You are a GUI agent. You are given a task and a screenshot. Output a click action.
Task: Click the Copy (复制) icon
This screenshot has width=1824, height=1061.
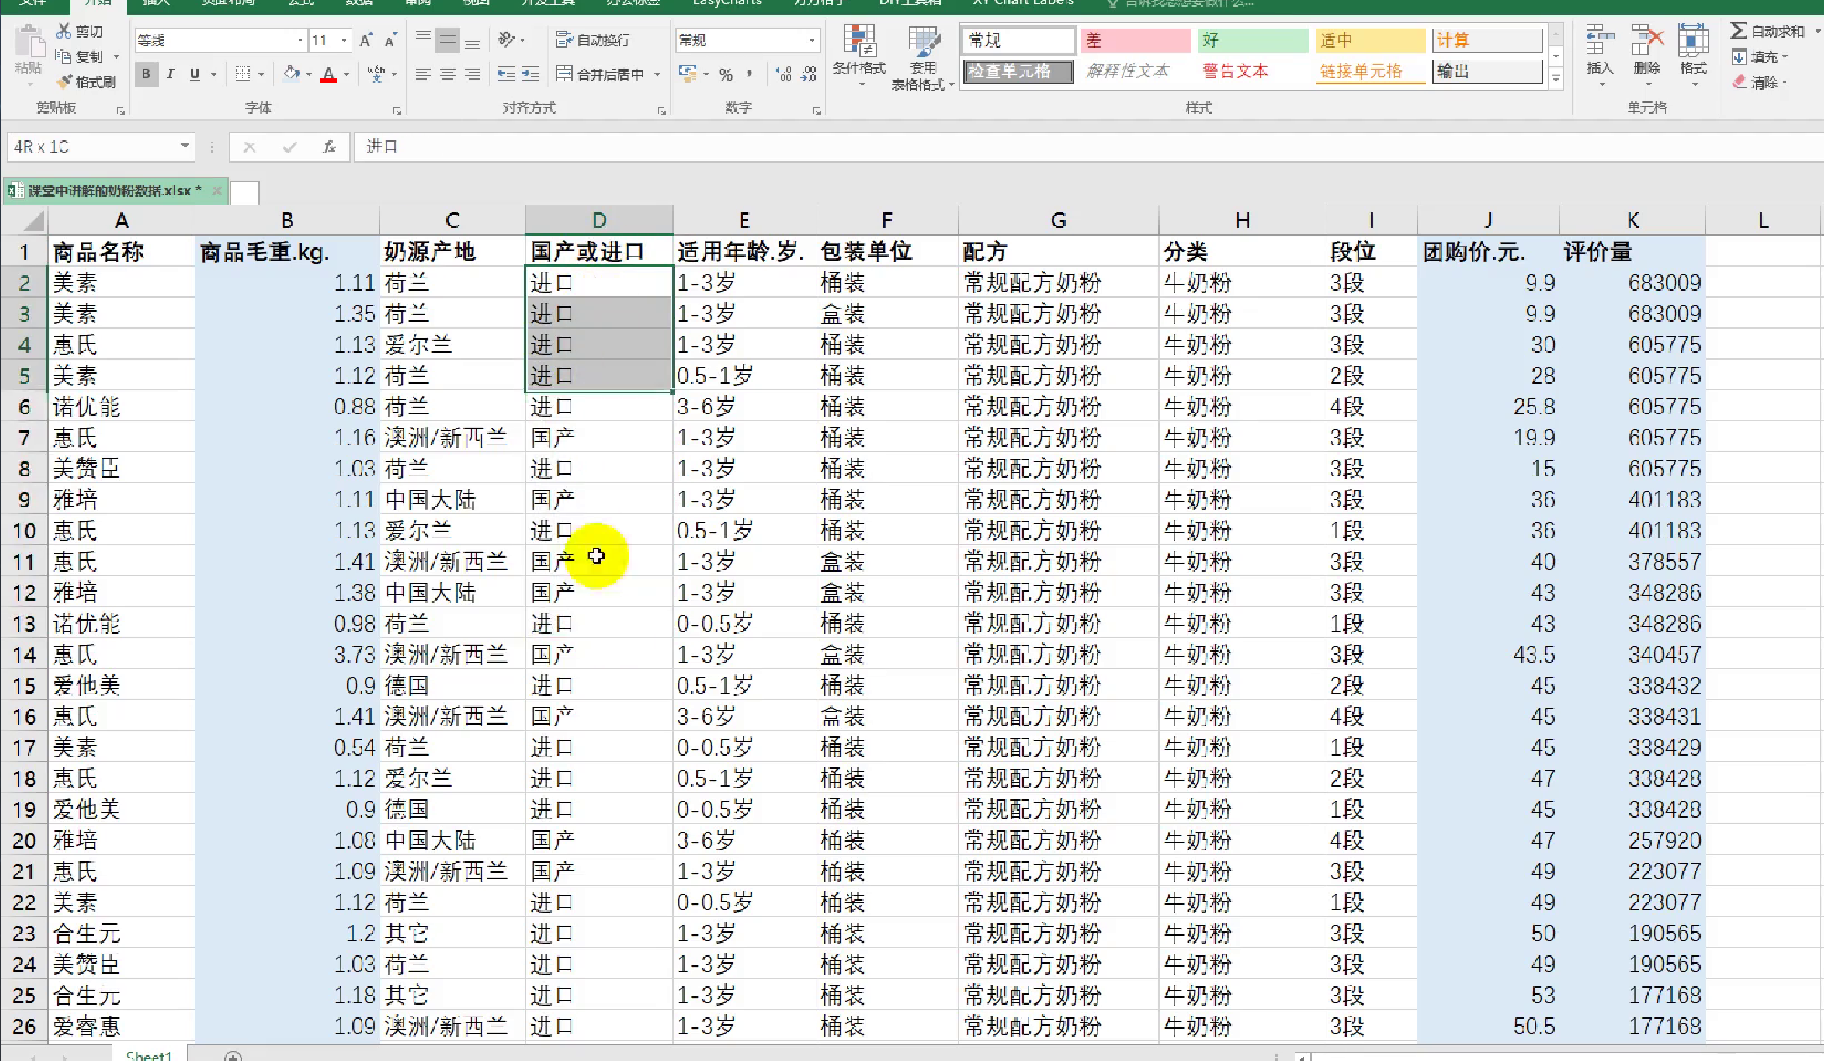point(64,56)
